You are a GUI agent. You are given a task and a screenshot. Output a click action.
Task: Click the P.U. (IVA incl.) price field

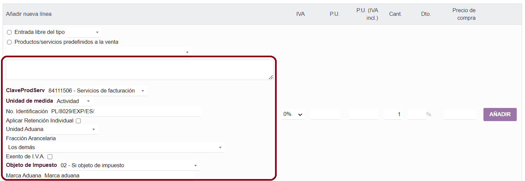point(363,115)
